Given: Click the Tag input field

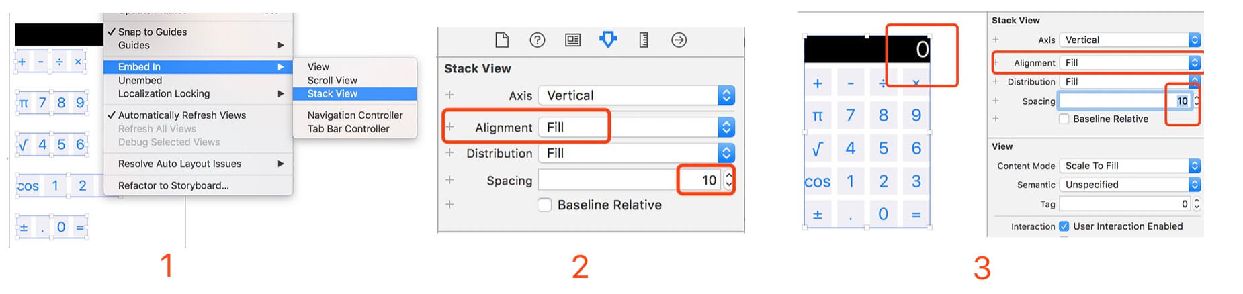Looking at the screenshot, I should (x=1125, y=204).
